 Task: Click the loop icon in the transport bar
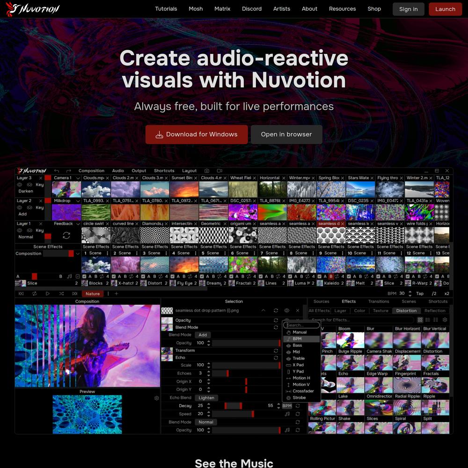point(35,294)
